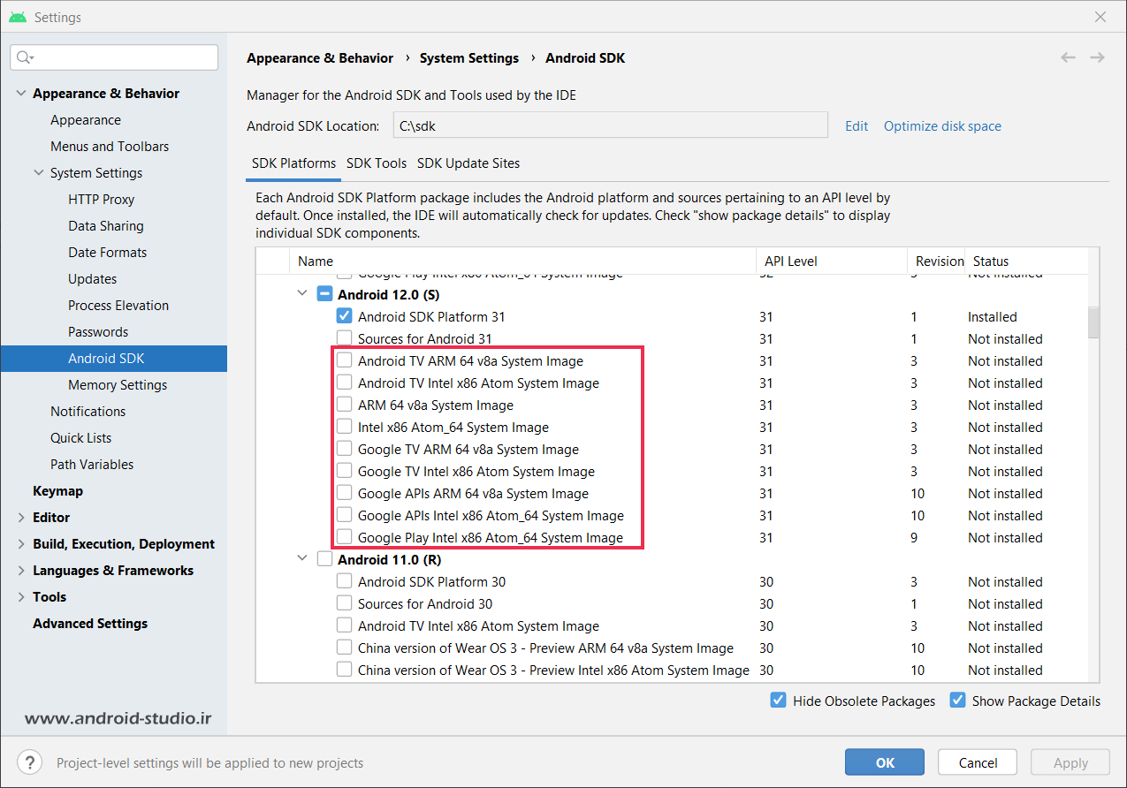The width and height of the screenshot is (1127, 788).
Task: Collapse Appearance & Behavior section
Action: [21, 94]
